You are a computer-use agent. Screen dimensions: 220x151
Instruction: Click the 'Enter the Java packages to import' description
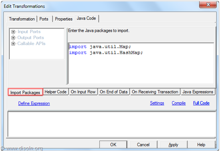(x=99, y=31)
